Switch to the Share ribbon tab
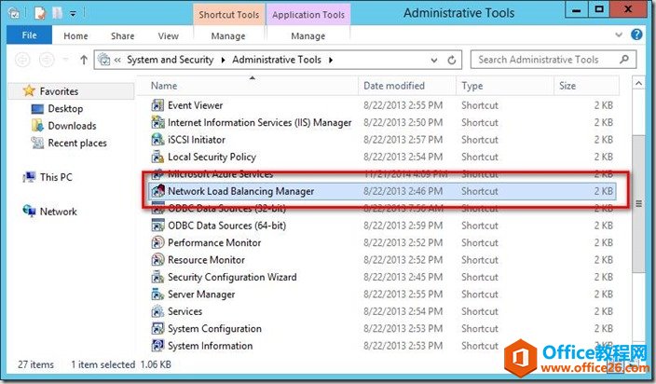 pyautogui.click(x=122, y=36)
